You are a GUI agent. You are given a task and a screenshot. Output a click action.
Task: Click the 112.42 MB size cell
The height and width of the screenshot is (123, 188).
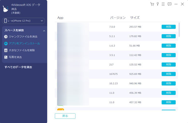(135, 55)
